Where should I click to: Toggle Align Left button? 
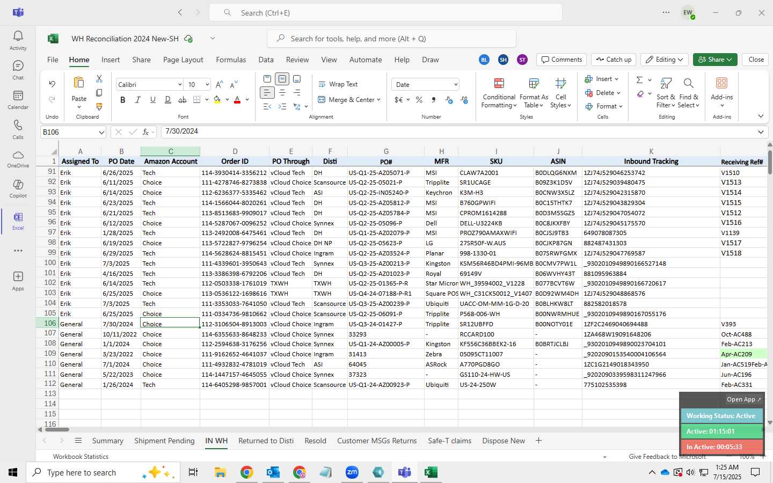tap(267, 93)
